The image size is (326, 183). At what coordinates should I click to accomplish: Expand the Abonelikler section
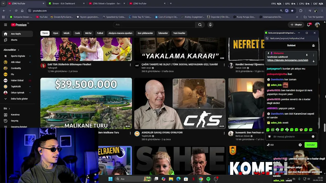click(x=11, y=50)
